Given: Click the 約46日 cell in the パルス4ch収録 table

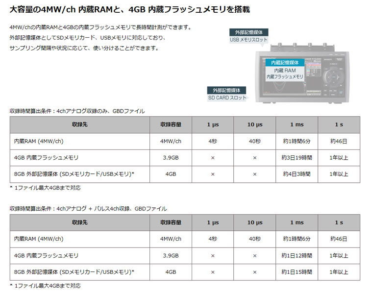Looking at the screenshot, I should point(339,239).
